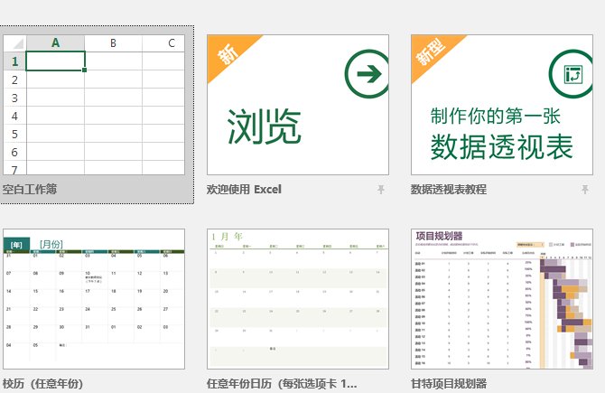Select the 甘特项目规划器 label
This screenshot has width=605, height=393.
pyautogui.click(x=449, y=384)
